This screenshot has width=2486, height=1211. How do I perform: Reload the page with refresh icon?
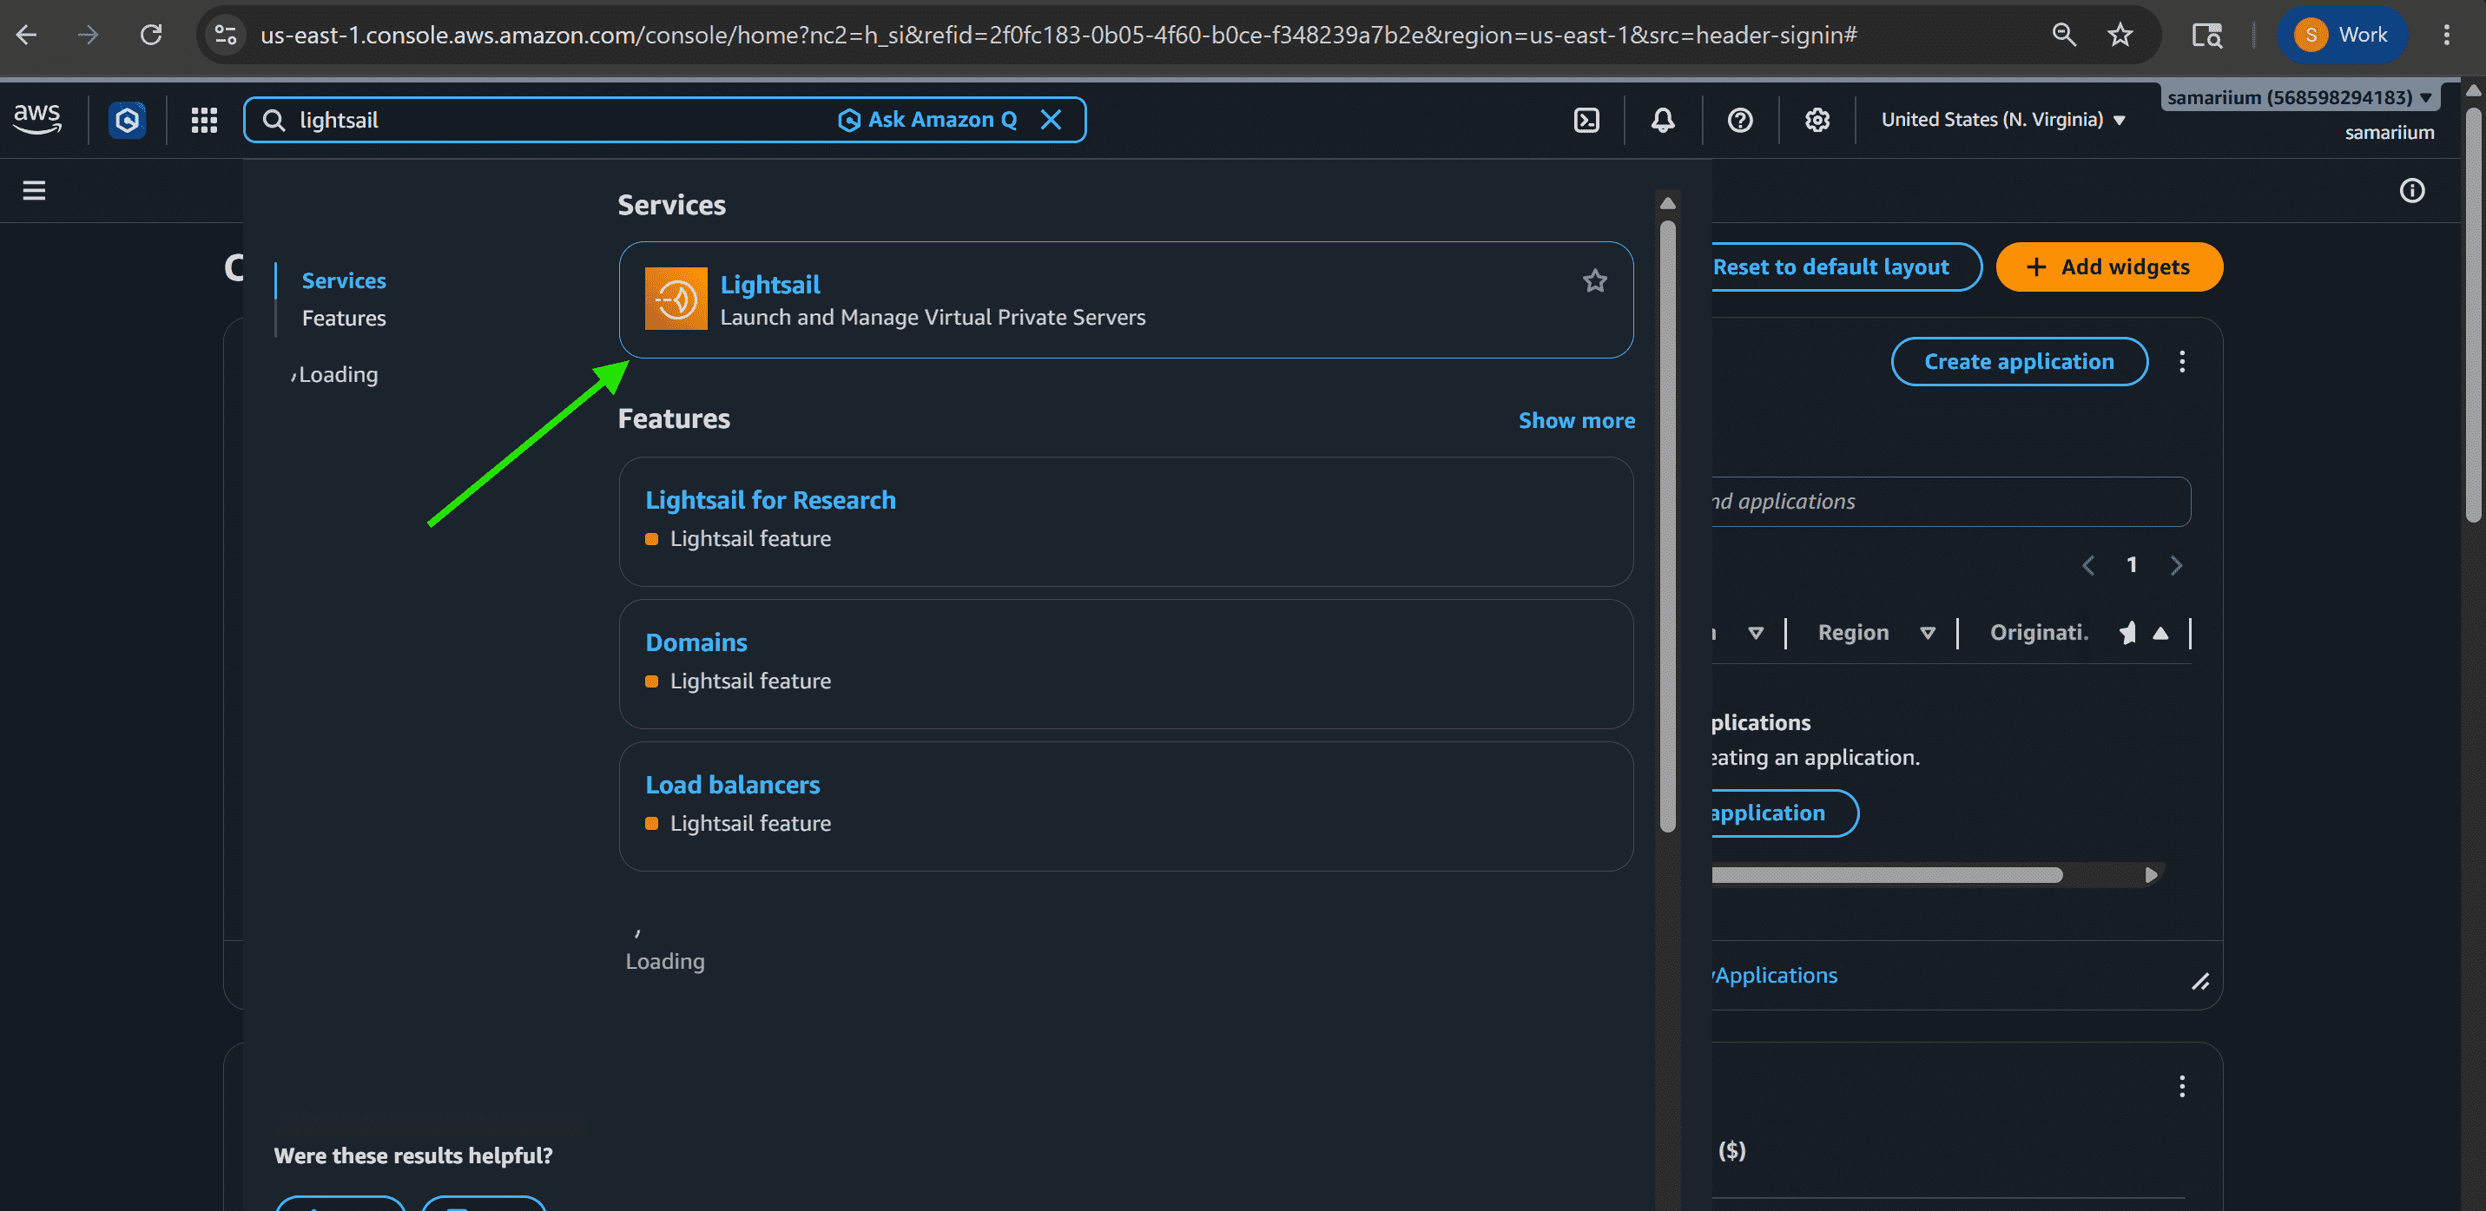[x=150, y=36]
